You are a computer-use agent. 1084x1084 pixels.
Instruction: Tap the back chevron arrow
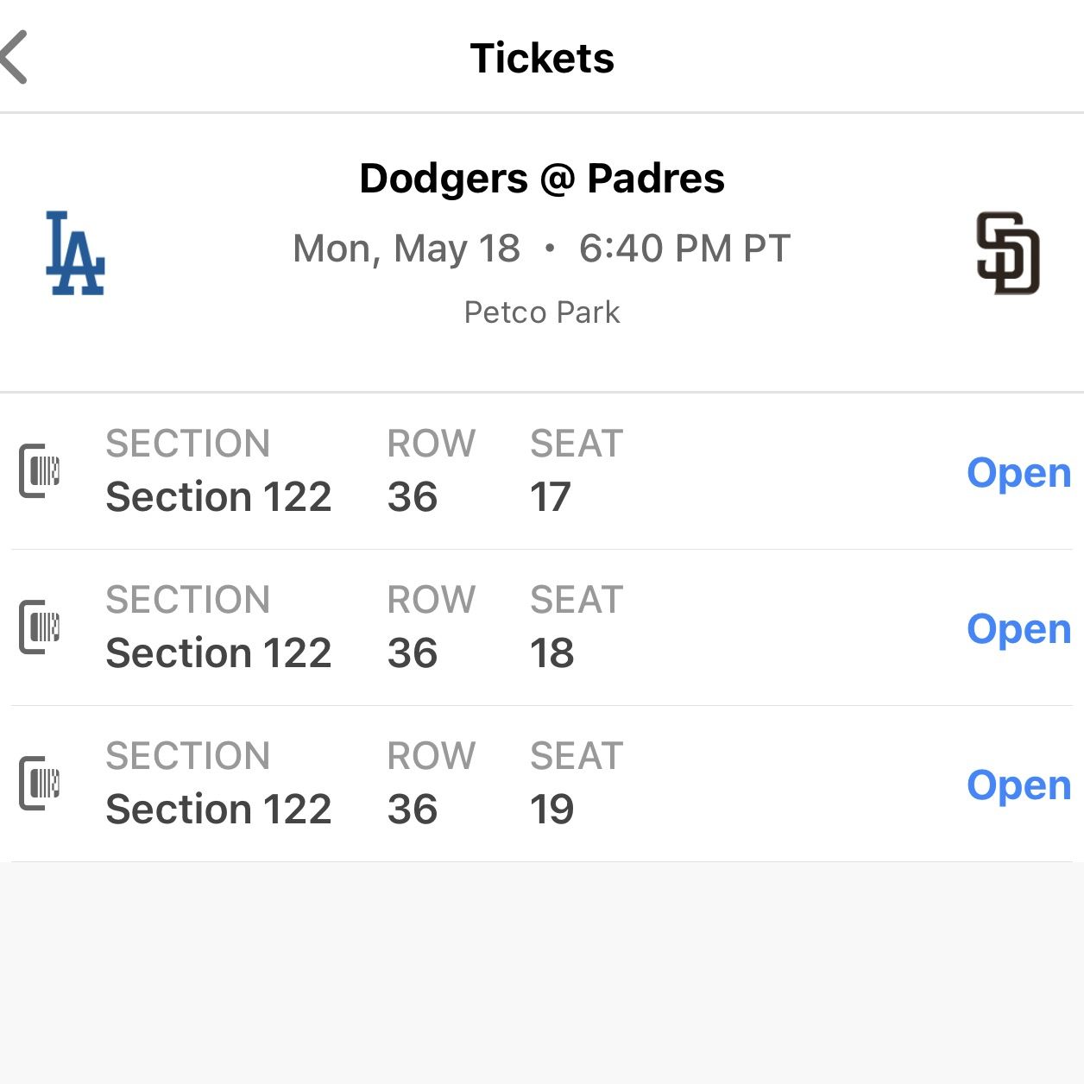point(15,57)
